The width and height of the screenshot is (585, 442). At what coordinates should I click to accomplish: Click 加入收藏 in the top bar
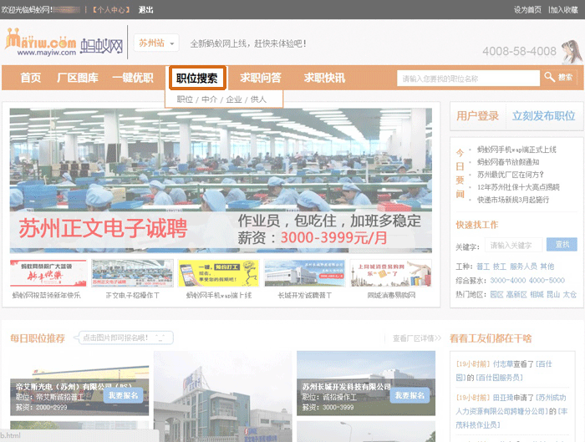pos(564,10)
